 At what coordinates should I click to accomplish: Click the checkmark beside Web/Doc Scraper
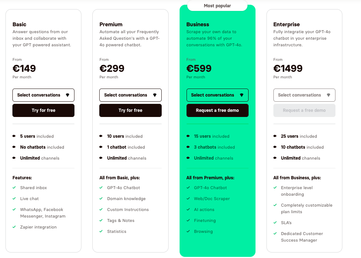(188, 199)
